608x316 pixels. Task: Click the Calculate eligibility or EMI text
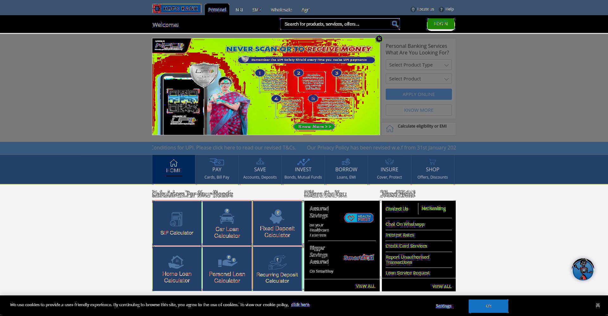pos(422,126)
